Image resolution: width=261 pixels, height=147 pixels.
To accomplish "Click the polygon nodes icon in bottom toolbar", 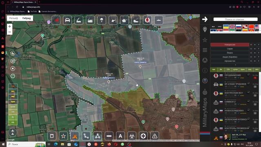I will click(97, 136).
